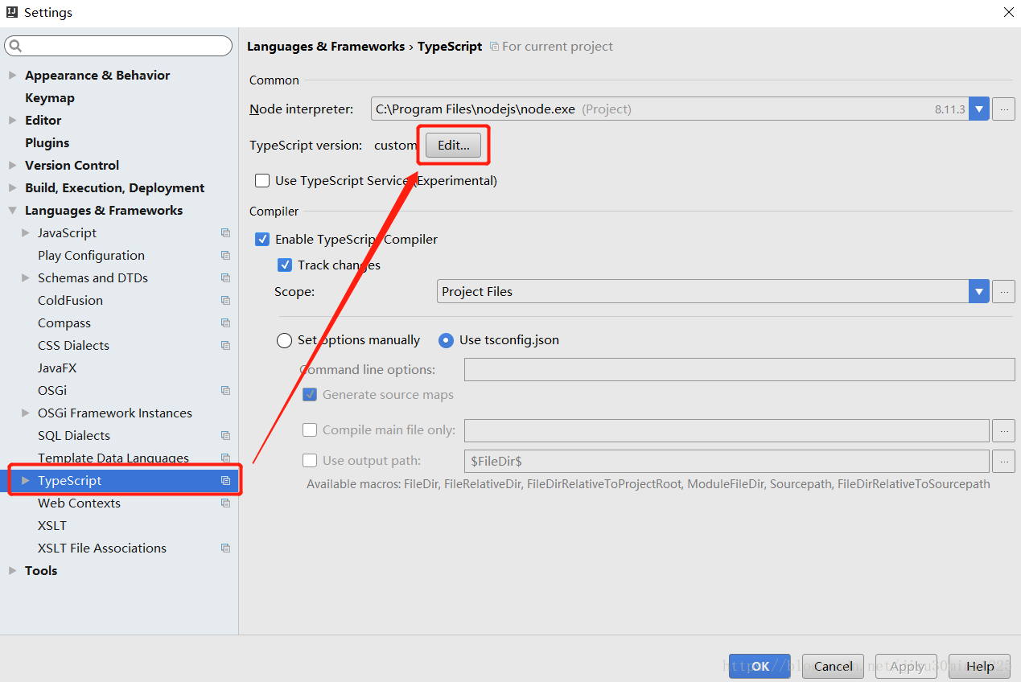Screen dimensions: 1021x682
Task: Click the Help button at bottom right
Action: (x=980, y=666)
